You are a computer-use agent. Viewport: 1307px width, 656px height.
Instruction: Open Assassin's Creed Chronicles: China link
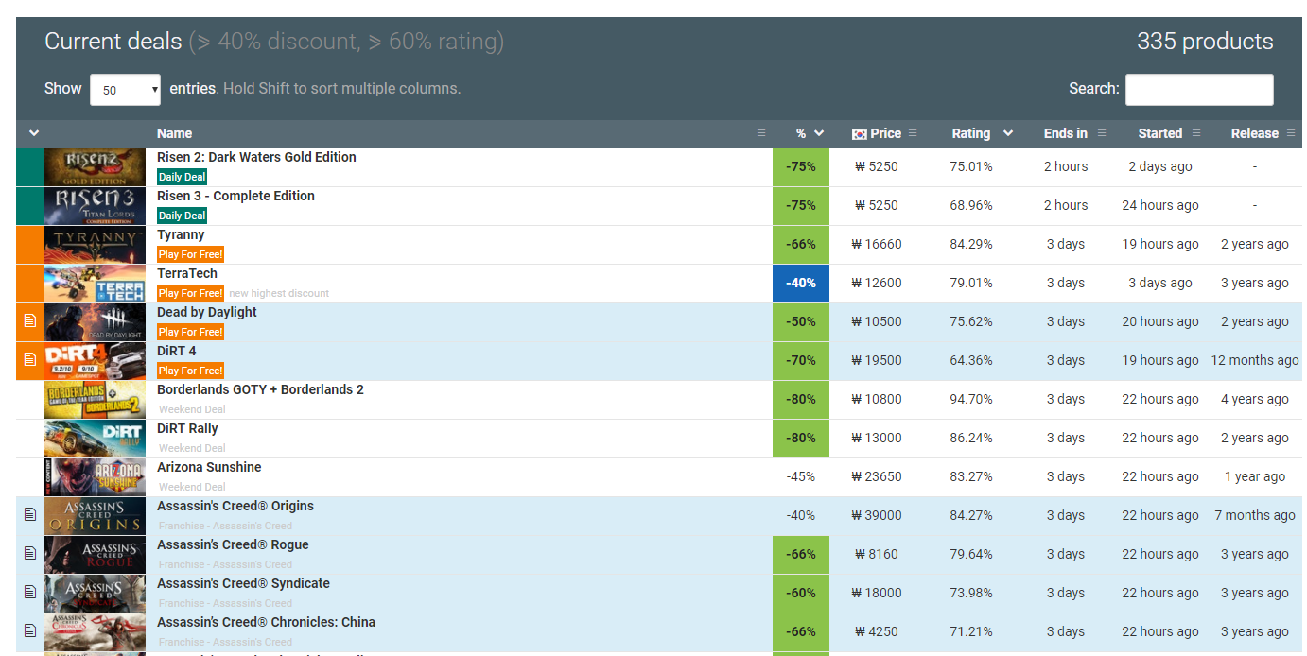pyautogui.click(x=266, y=622)
